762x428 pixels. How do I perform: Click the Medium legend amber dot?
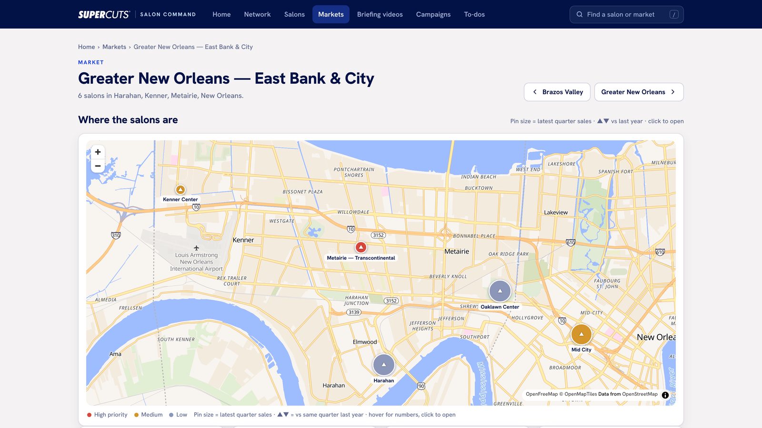click(x=136, y=415)
